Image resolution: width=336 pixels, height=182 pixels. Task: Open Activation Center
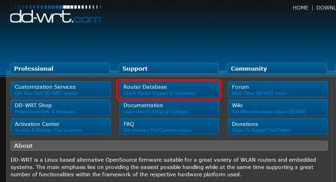pyautogui.click(x=61, y=126)
